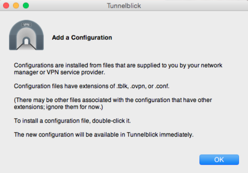Close the Tunnelblick dialog with red button
248x173 pixels.
(x=6, y=5)
